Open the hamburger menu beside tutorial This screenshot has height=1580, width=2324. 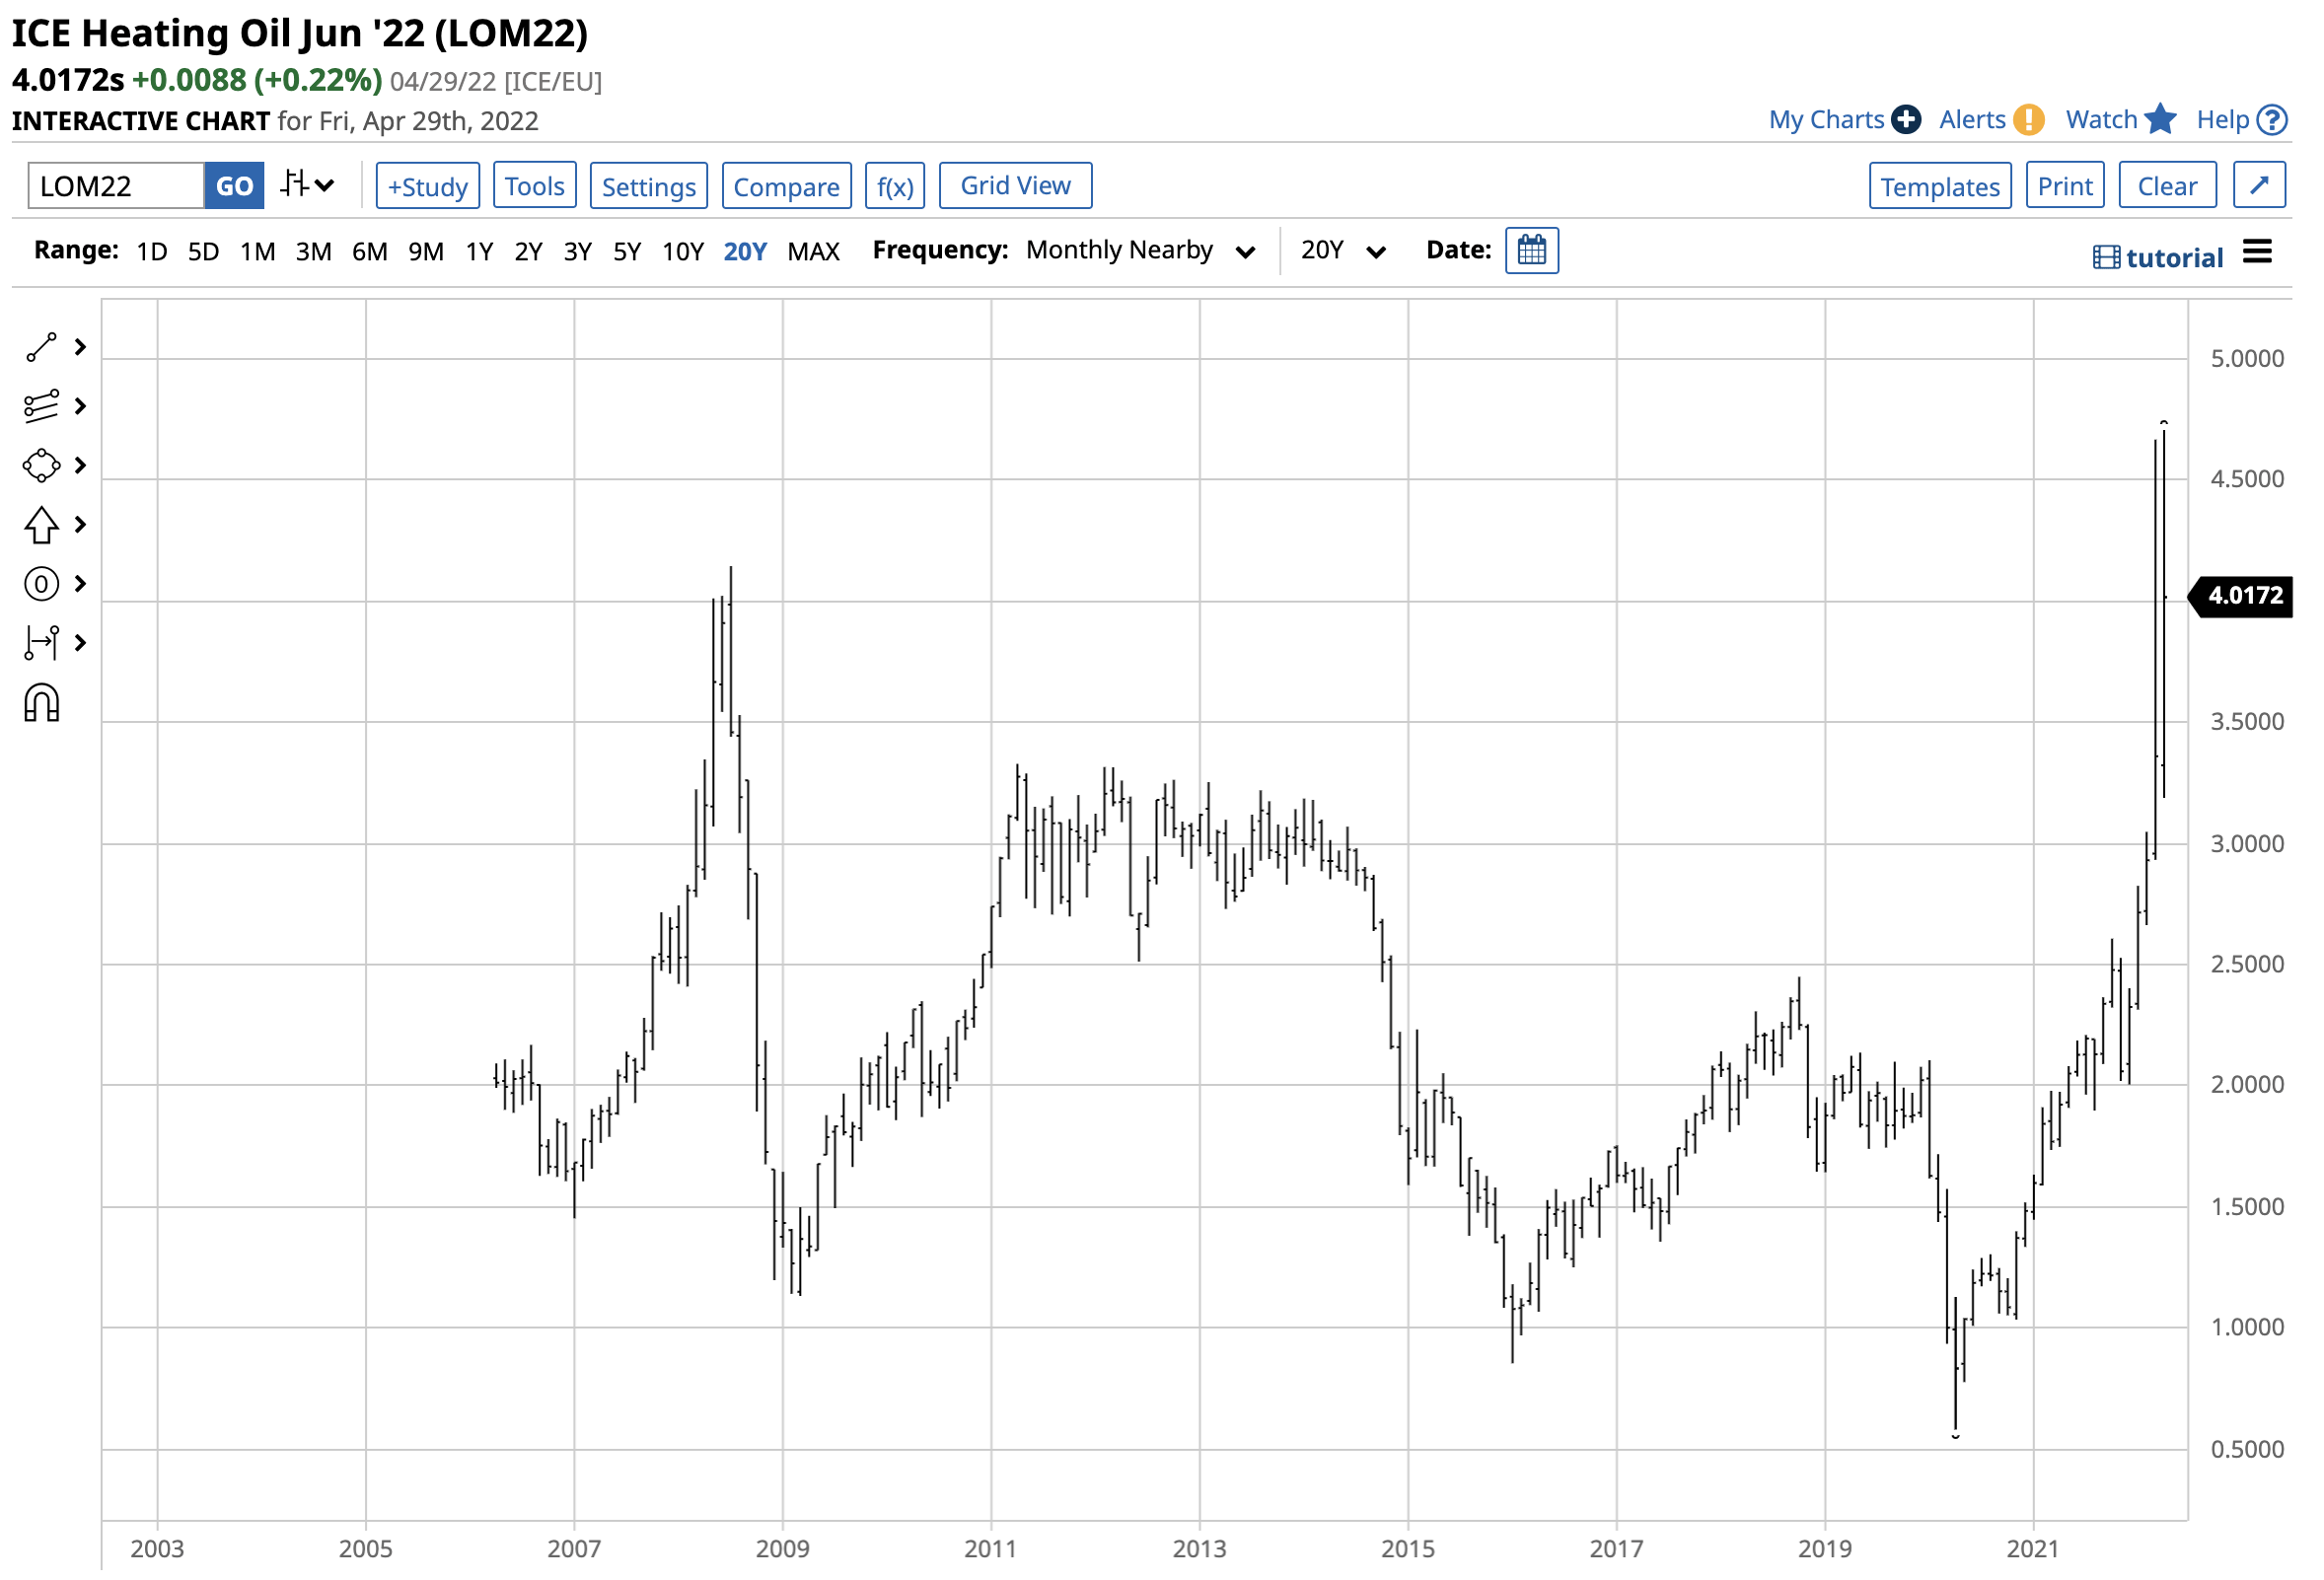2257,252
